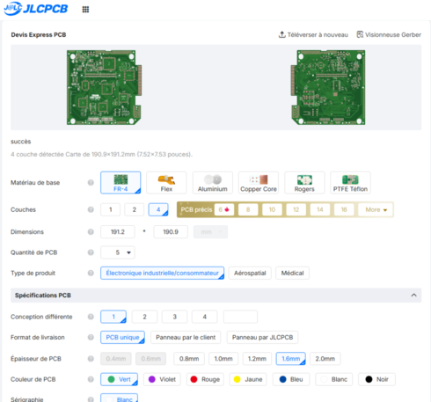Click the 190.9 dimension field
This screenshot has width=431, height=402.
click(x=171, y=232)
